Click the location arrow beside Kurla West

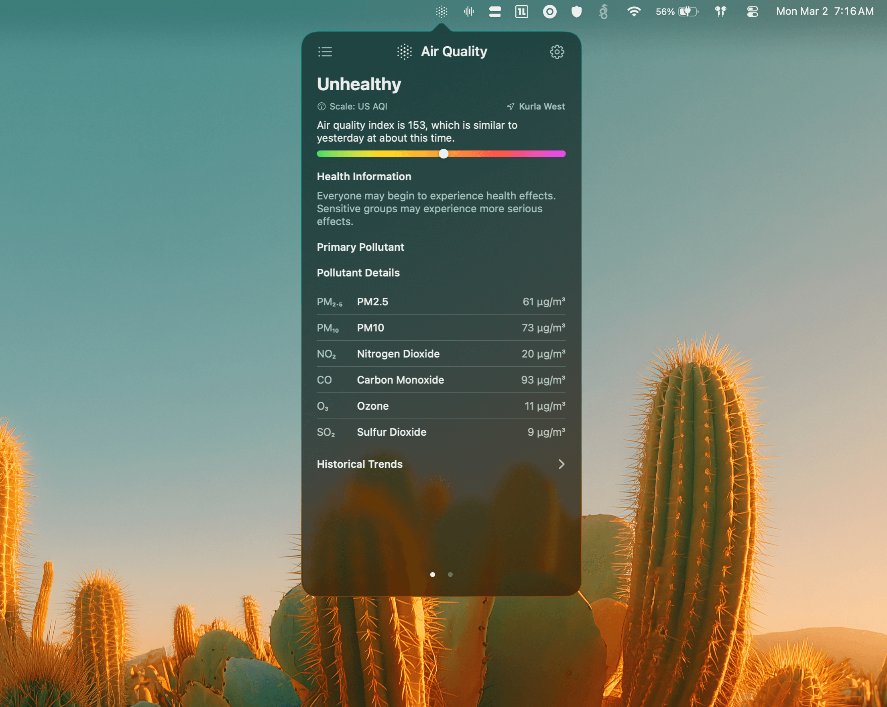pos(510,106)
